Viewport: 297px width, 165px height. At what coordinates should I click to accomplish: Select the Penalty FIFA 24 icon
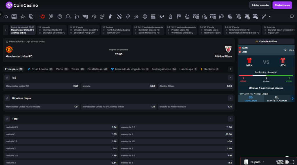(x=213, y=17)
